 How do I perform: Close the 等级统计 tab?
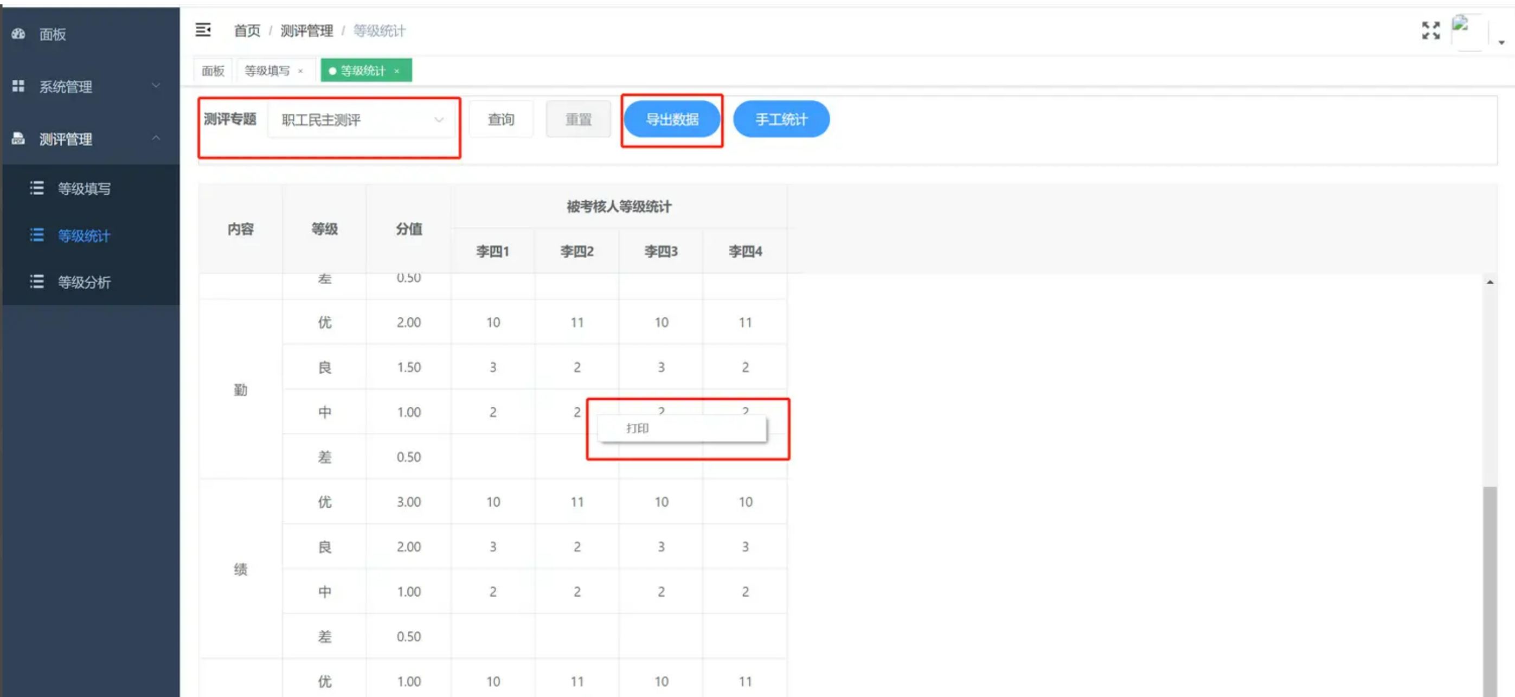(x=397, y=71)
